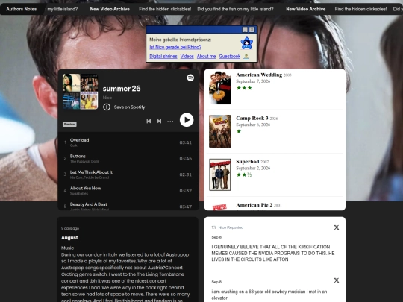Click the small figure icon after Guestbook
Image resolution: width=403 pixels, height=302 pixels.
(246, 56)
